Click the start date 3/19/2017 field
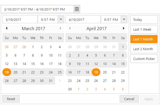This screenshot has height=107, width=163. [20, 19]
